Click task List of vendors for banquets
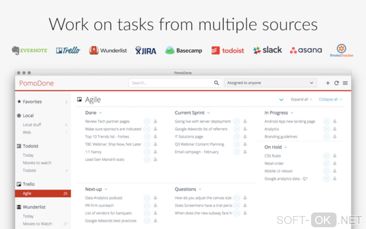 108,213
